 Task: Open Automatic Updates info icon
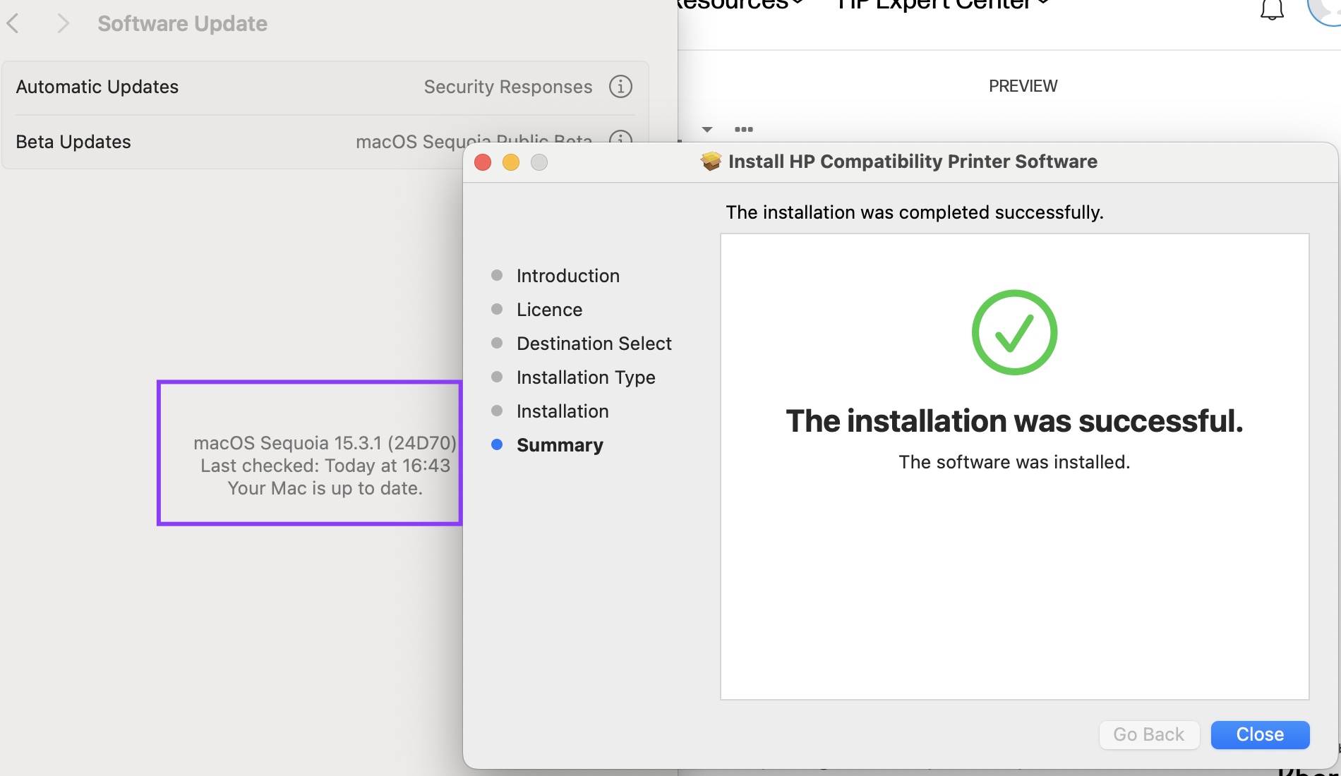620,87
